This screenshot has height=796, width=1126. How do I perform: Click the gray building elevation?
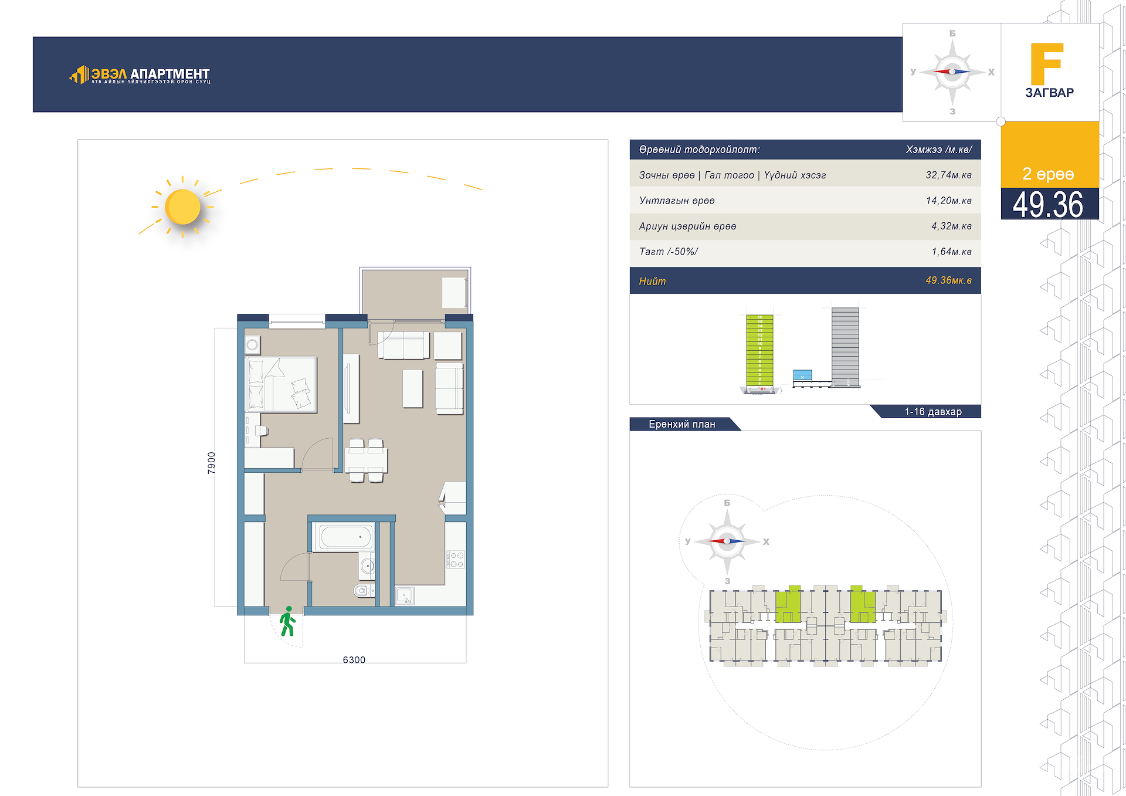coord(845,347)
